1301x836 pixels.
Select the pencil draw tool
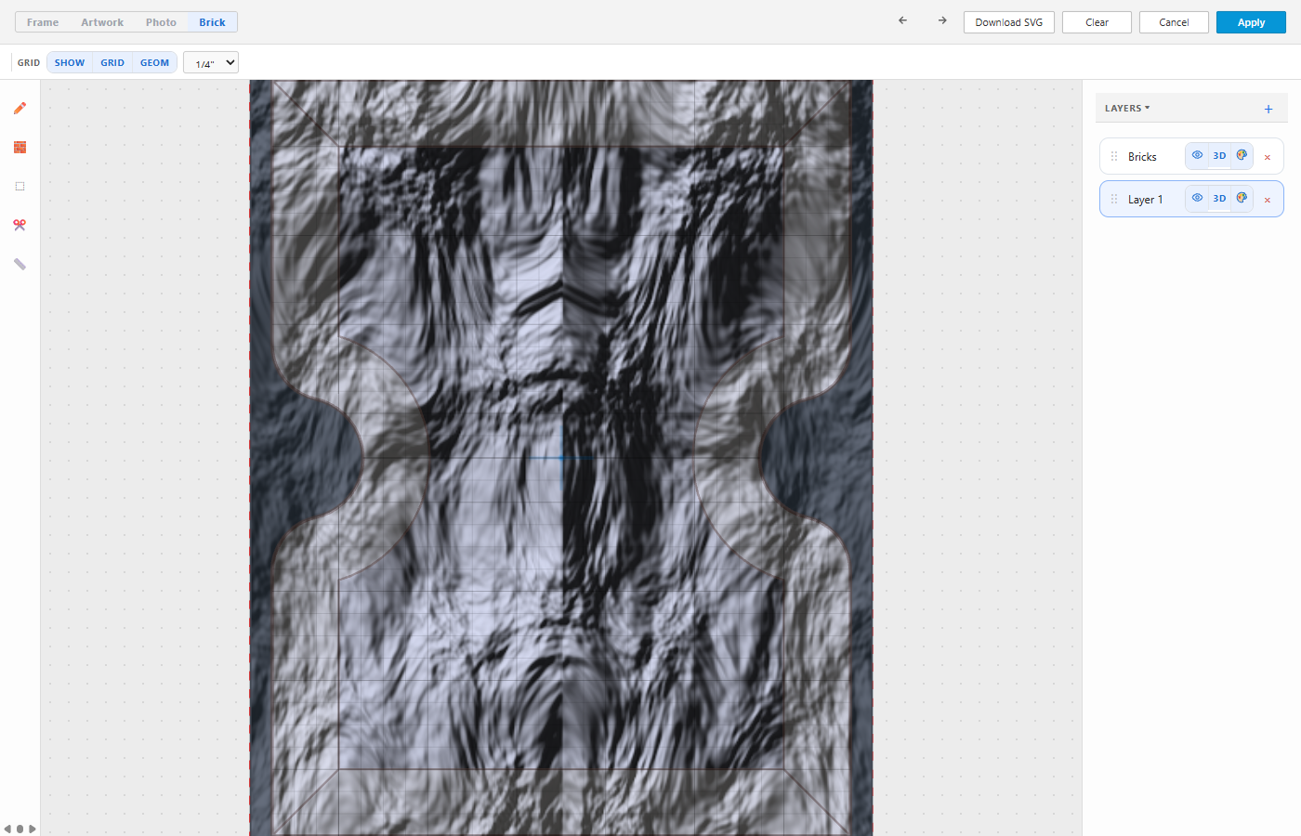click(20, 109)
